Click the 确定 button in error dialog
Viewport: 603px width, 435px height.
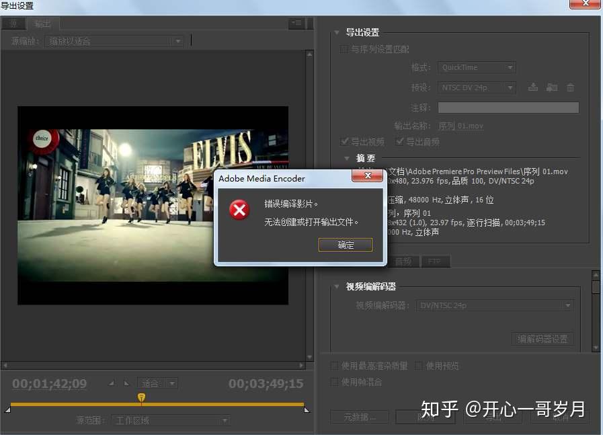[346, 245]
